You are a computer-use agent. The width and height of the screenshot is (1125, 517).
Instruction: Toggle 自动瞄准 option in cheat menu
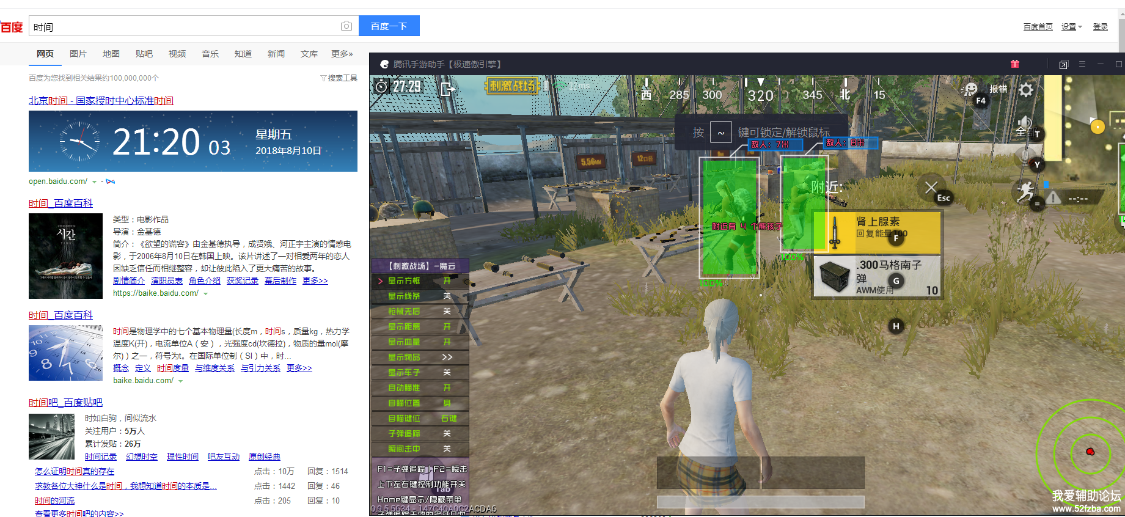click(x=420, y=388)
